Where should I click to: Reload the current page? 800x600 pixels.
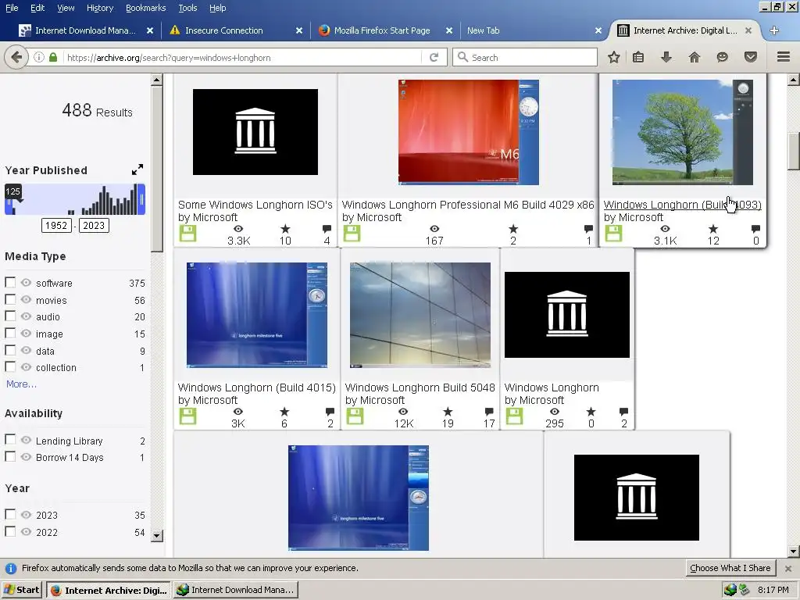pos(434,57)
